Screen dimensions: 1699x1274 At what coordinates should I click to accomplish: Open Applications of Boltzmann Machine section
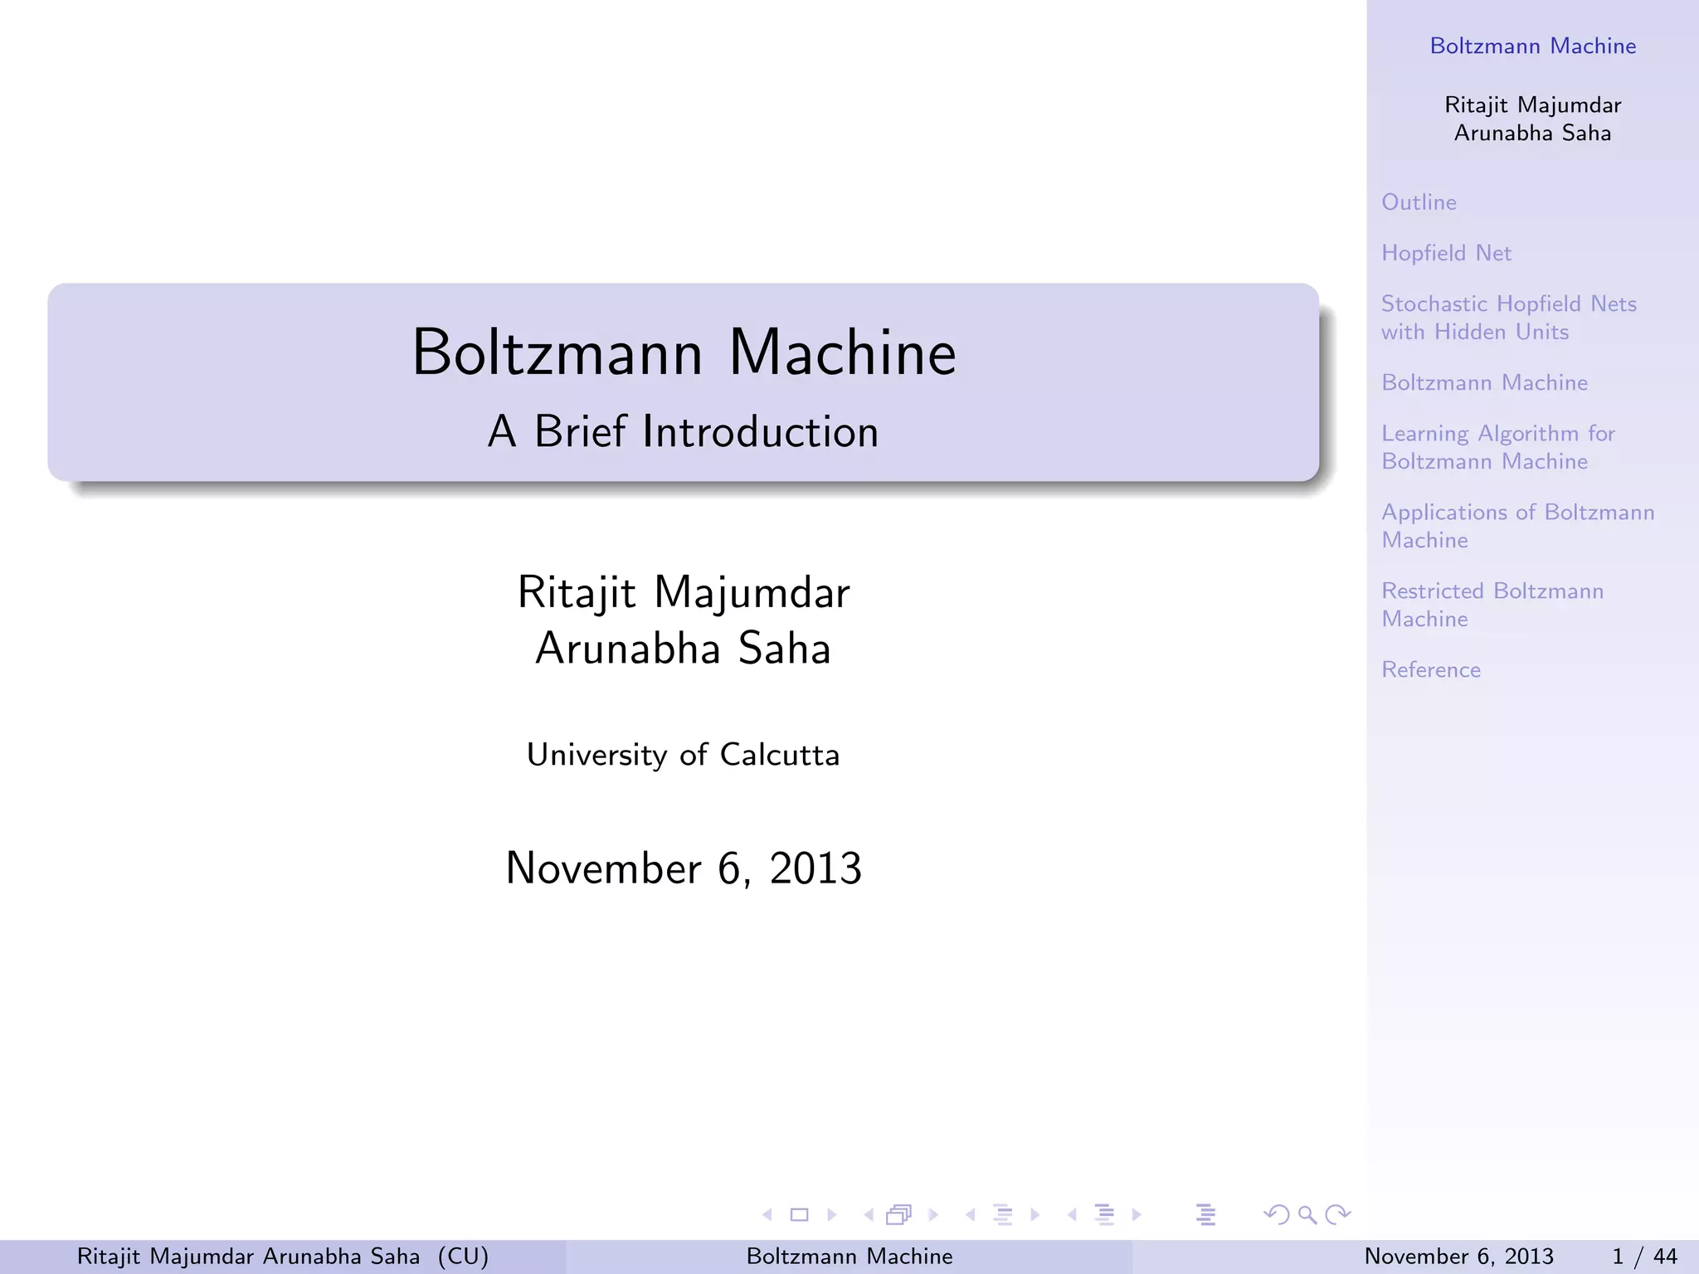[1517, 526]
